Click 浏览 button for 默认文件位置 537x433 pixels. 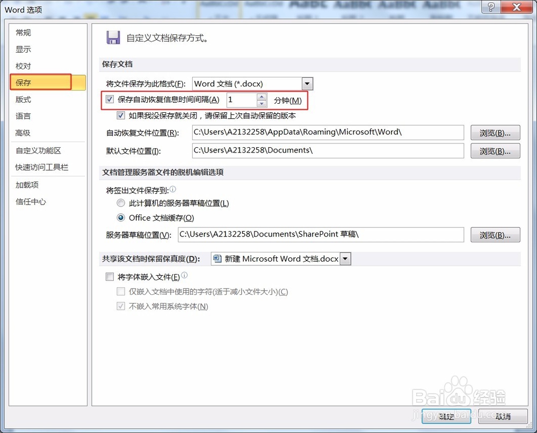tap(495, 151)
